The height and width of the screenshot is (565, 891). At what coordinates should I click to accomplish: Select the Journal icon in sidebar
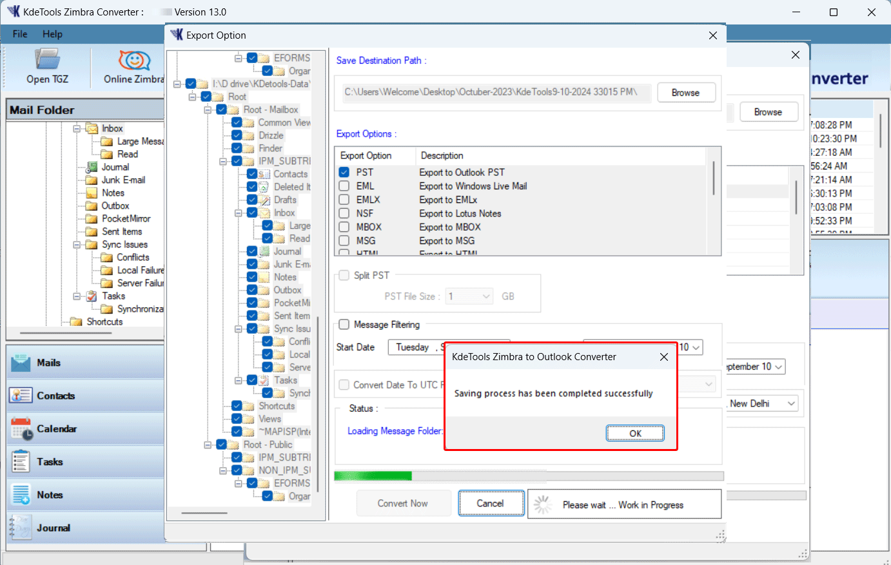pyautogui.click(x=22, y=527)
